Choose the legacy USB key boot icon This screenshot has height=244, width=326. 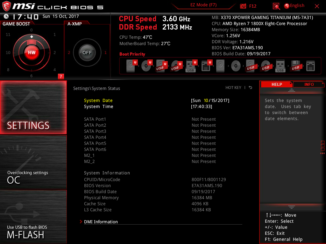[280, 66]
